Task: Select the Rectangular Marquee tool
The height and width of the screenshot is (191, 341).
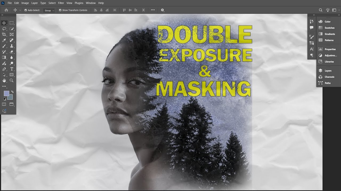Action: [x=12, y=23]
